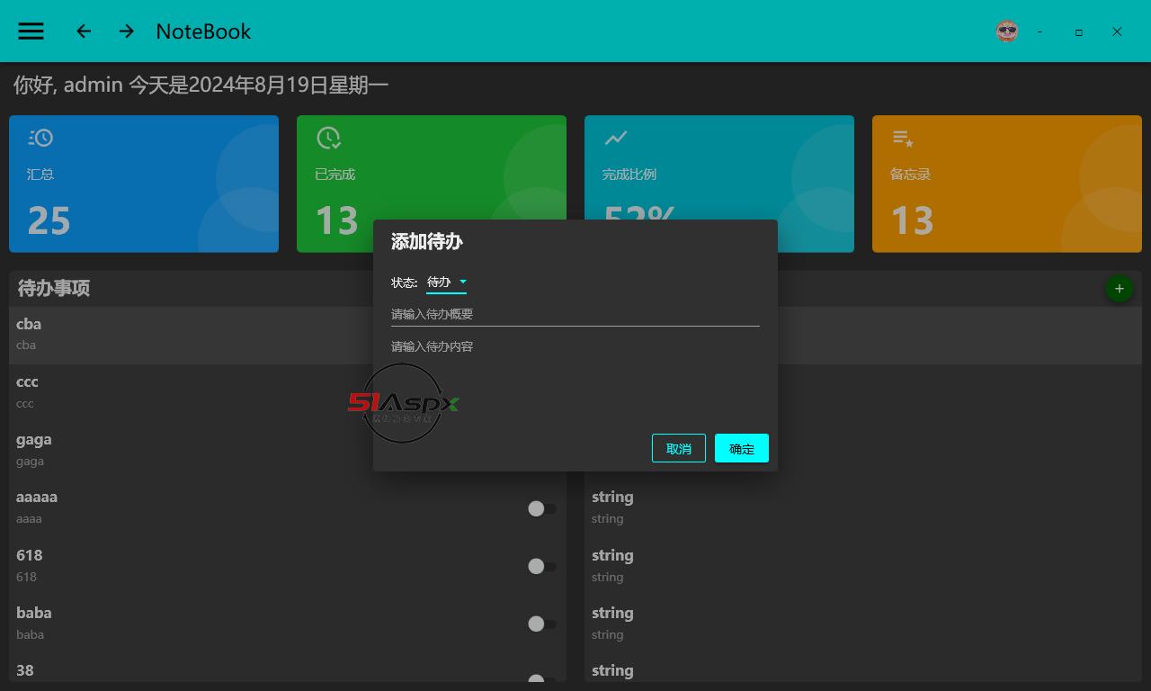Click the completed check-clock icon on green card
The height and width of the screenshot is (691, 1151).
pos(328,138)
